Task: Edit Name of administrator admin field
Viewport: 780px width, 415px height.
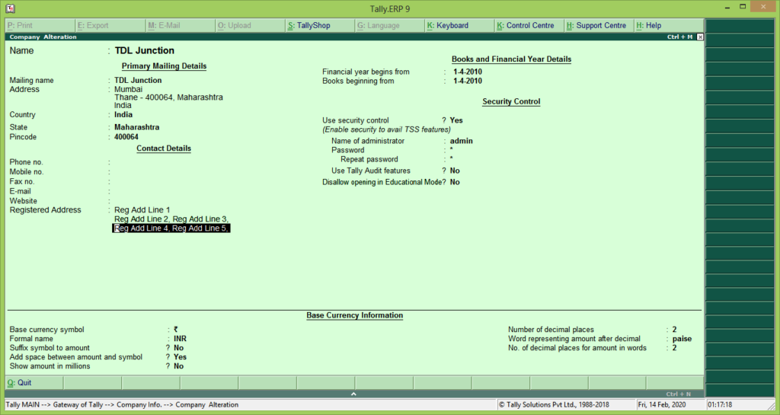Action: coord(461,141)
